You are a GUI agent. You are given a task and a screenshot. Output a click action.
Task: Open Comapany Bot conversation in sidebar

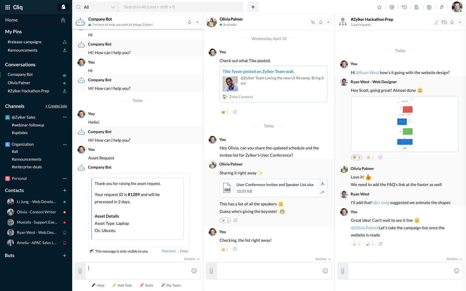coord(20,74)
